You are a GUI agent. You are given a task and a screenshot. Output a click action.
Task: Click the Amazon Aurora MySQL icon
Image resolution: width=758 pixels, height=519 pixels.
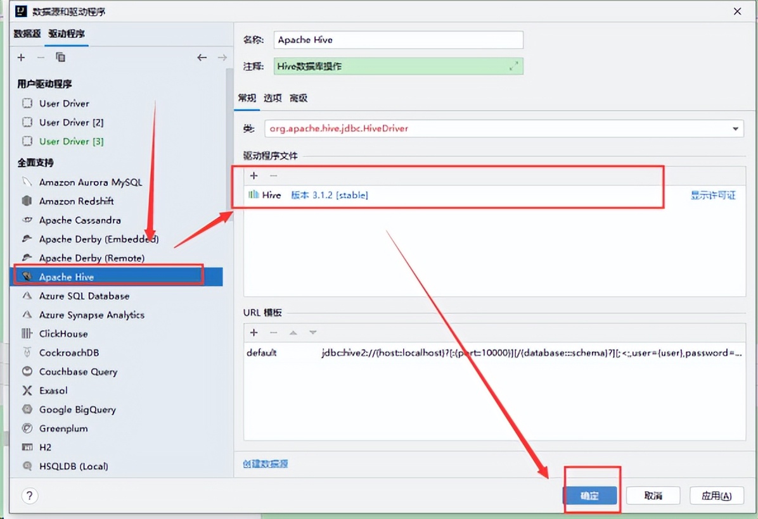pos(27,182)
